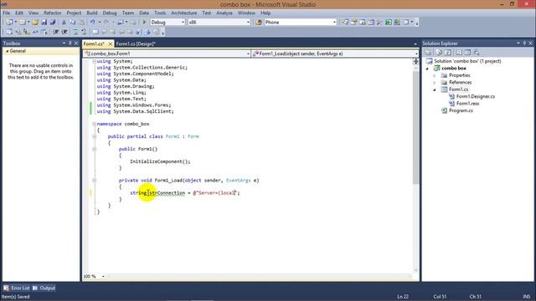Comment out the selected lines icon

75,32
